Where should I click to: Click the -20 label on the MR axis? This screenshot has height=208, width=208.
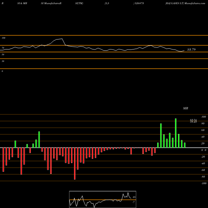(x=203, y=157)
